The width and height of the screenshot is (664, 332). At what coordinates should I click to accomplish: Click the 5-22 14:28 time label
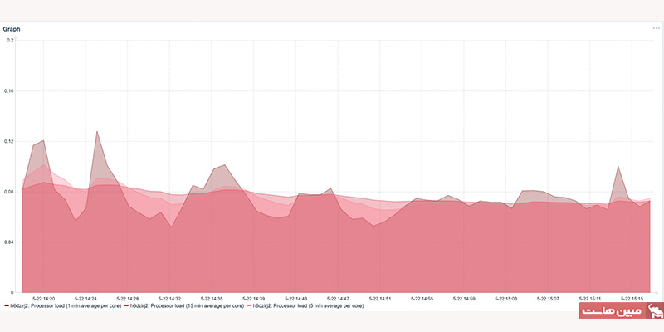tap(128, 299)
